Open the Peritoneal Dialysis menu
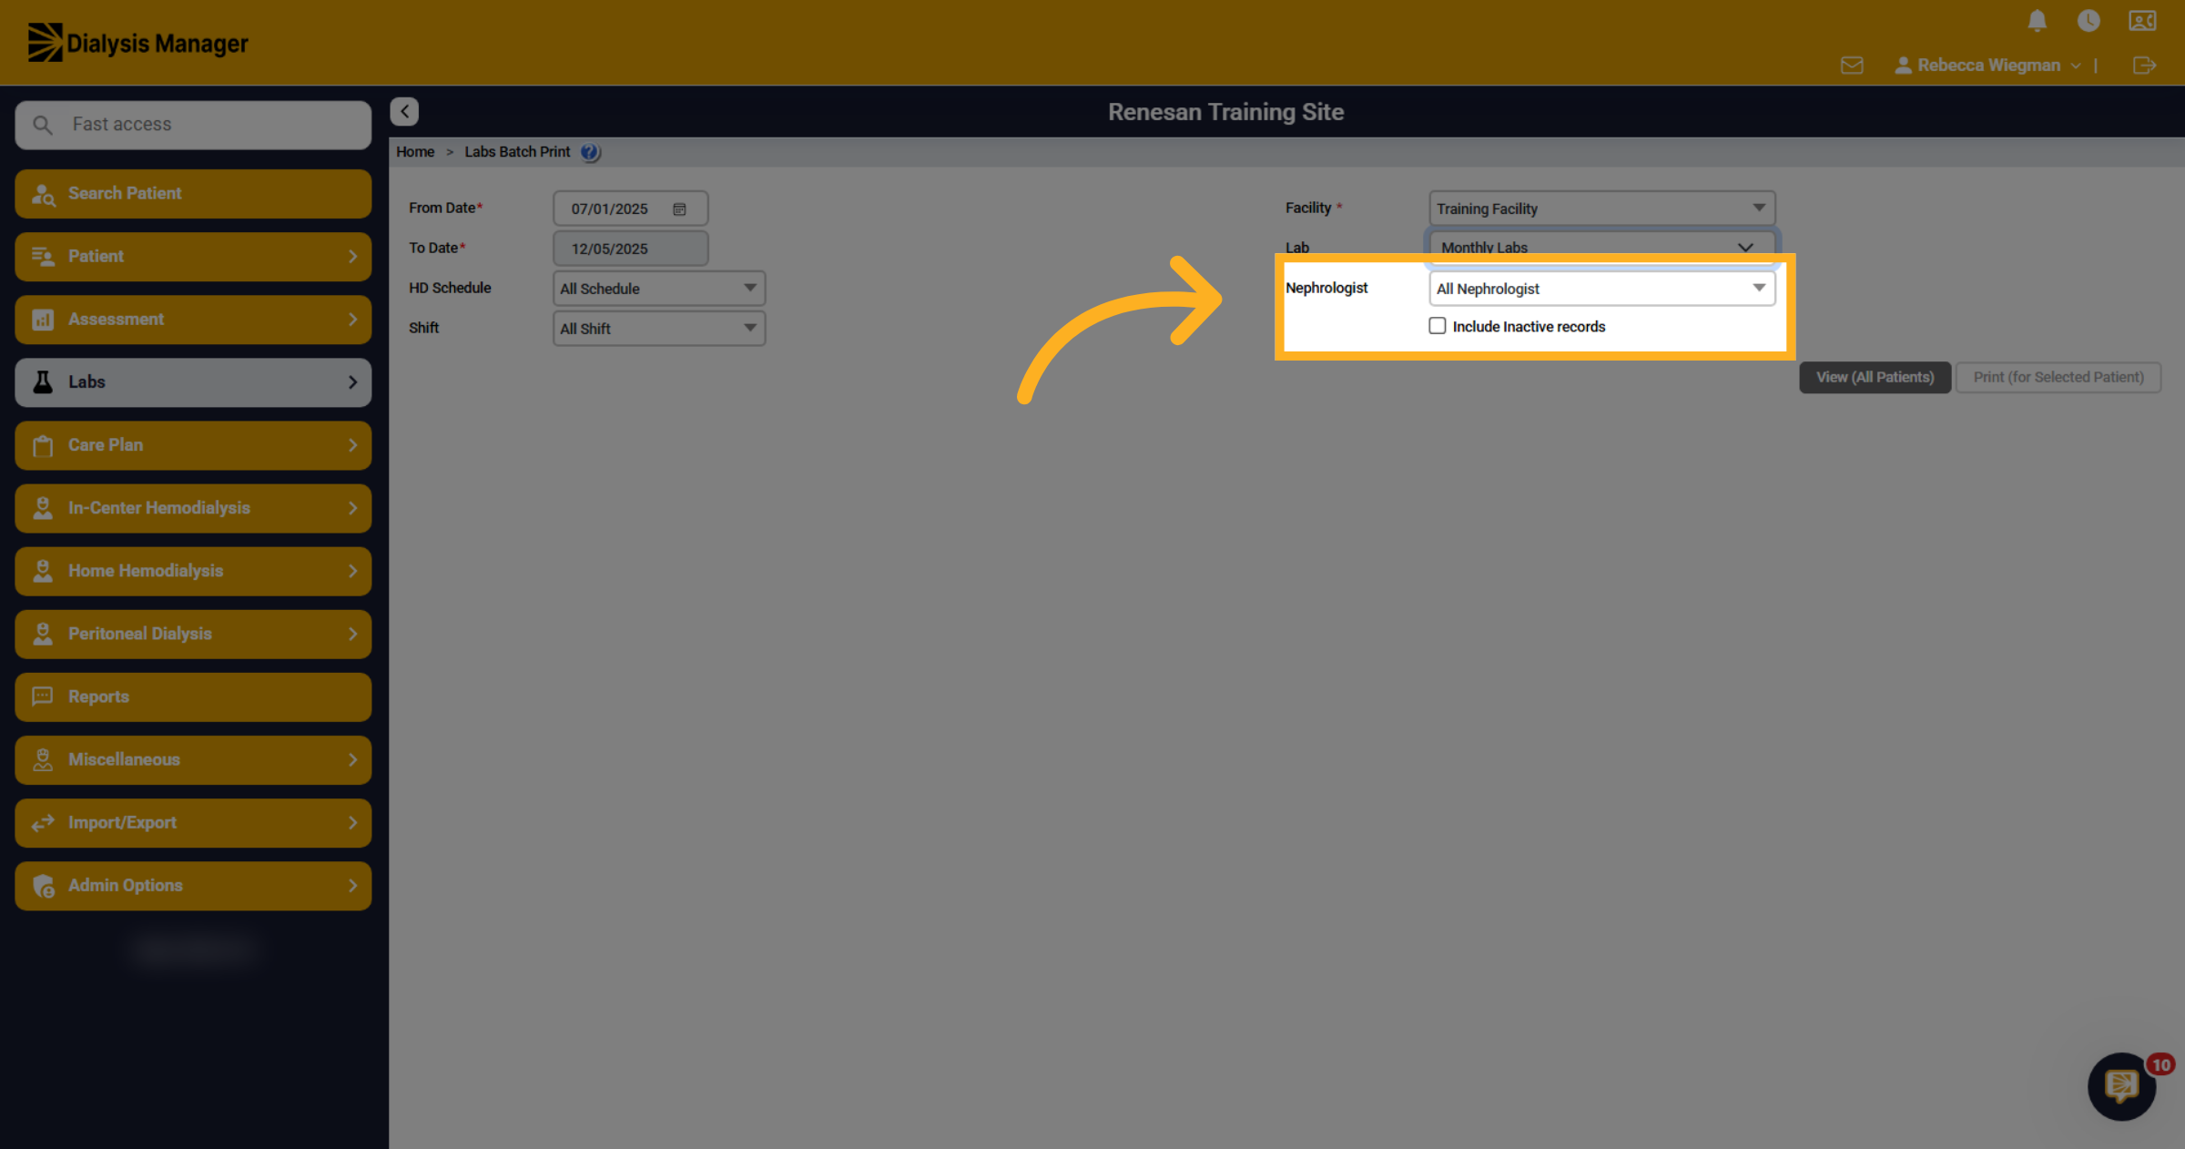The height and width of the screenshot is (1149, 2185). (193, 634)
